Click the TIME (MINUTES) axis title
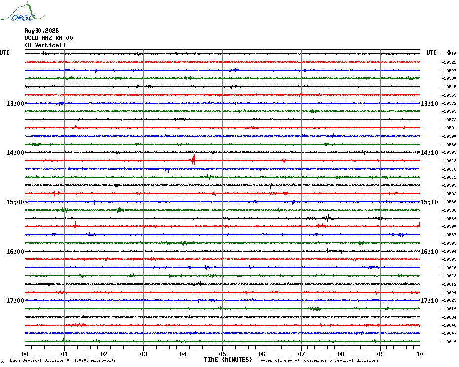 click(228, 360)
